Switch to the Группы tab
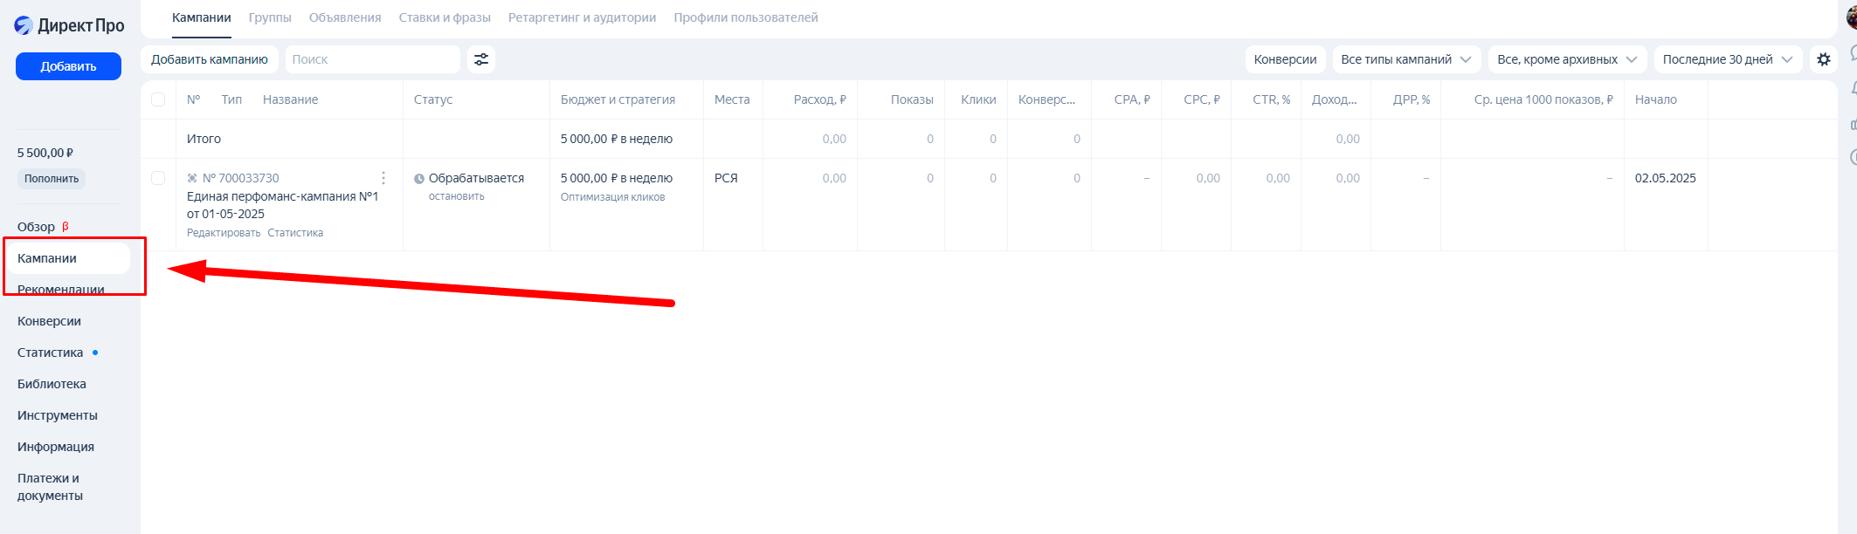This screenshot has height=534, width=1857. 270,17
